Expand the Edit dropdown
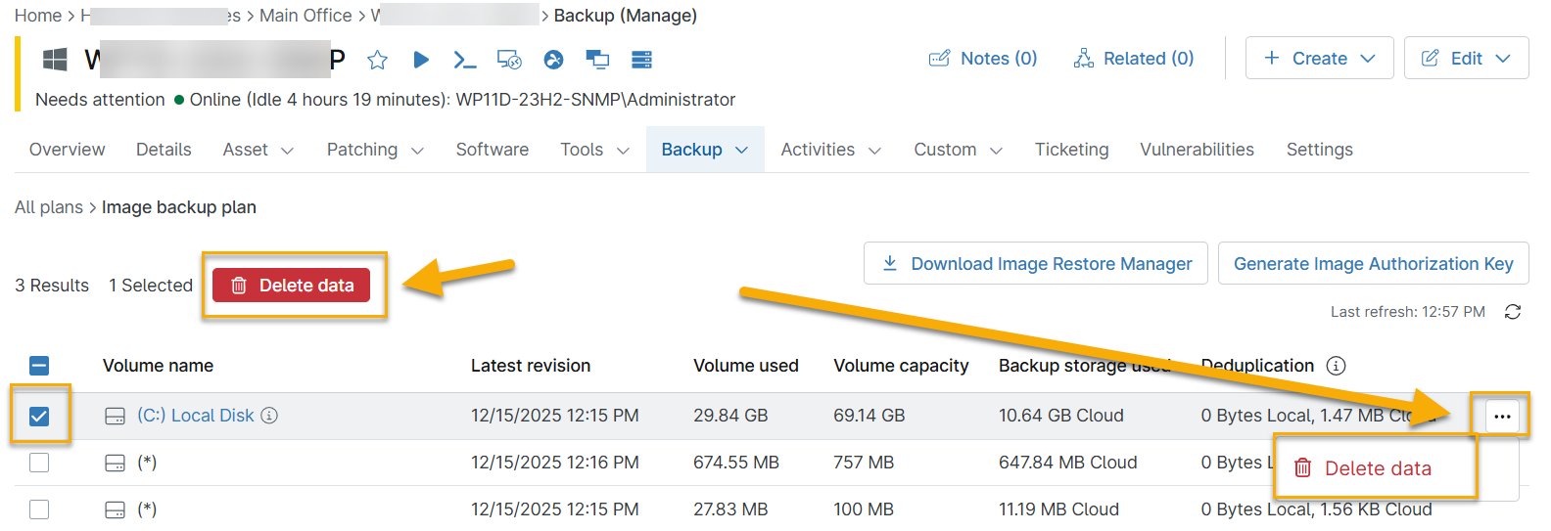The width and height of the screenshot is (1551, 531). pyautogui.click(x=1466, y=59)
